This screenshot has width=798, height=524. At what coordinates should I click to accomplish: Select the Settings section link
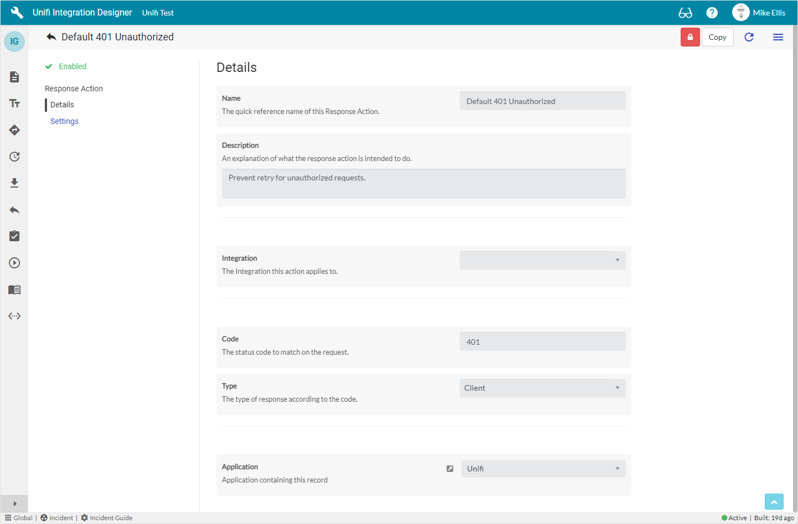[64, 121]
